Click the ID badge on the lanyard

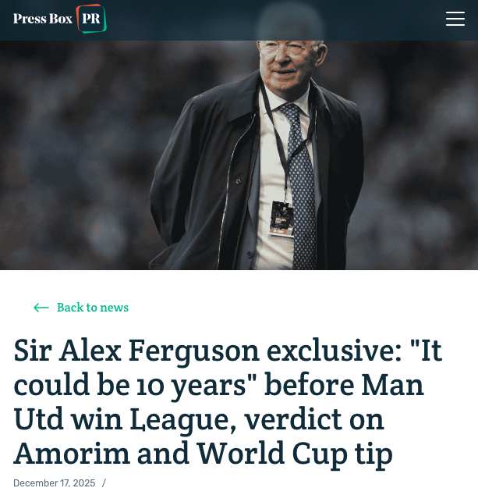coord(281,219)
